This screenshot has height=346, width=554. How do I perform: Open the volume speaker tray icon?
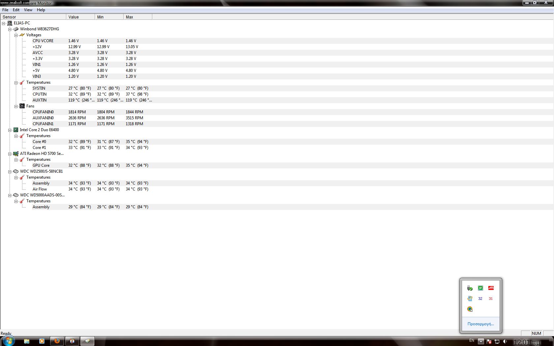click(505, 341)
